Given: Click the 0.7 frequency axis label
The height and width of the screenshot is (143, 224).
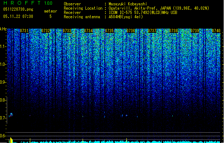Looking at the screenshot, I should pos(3,118).
